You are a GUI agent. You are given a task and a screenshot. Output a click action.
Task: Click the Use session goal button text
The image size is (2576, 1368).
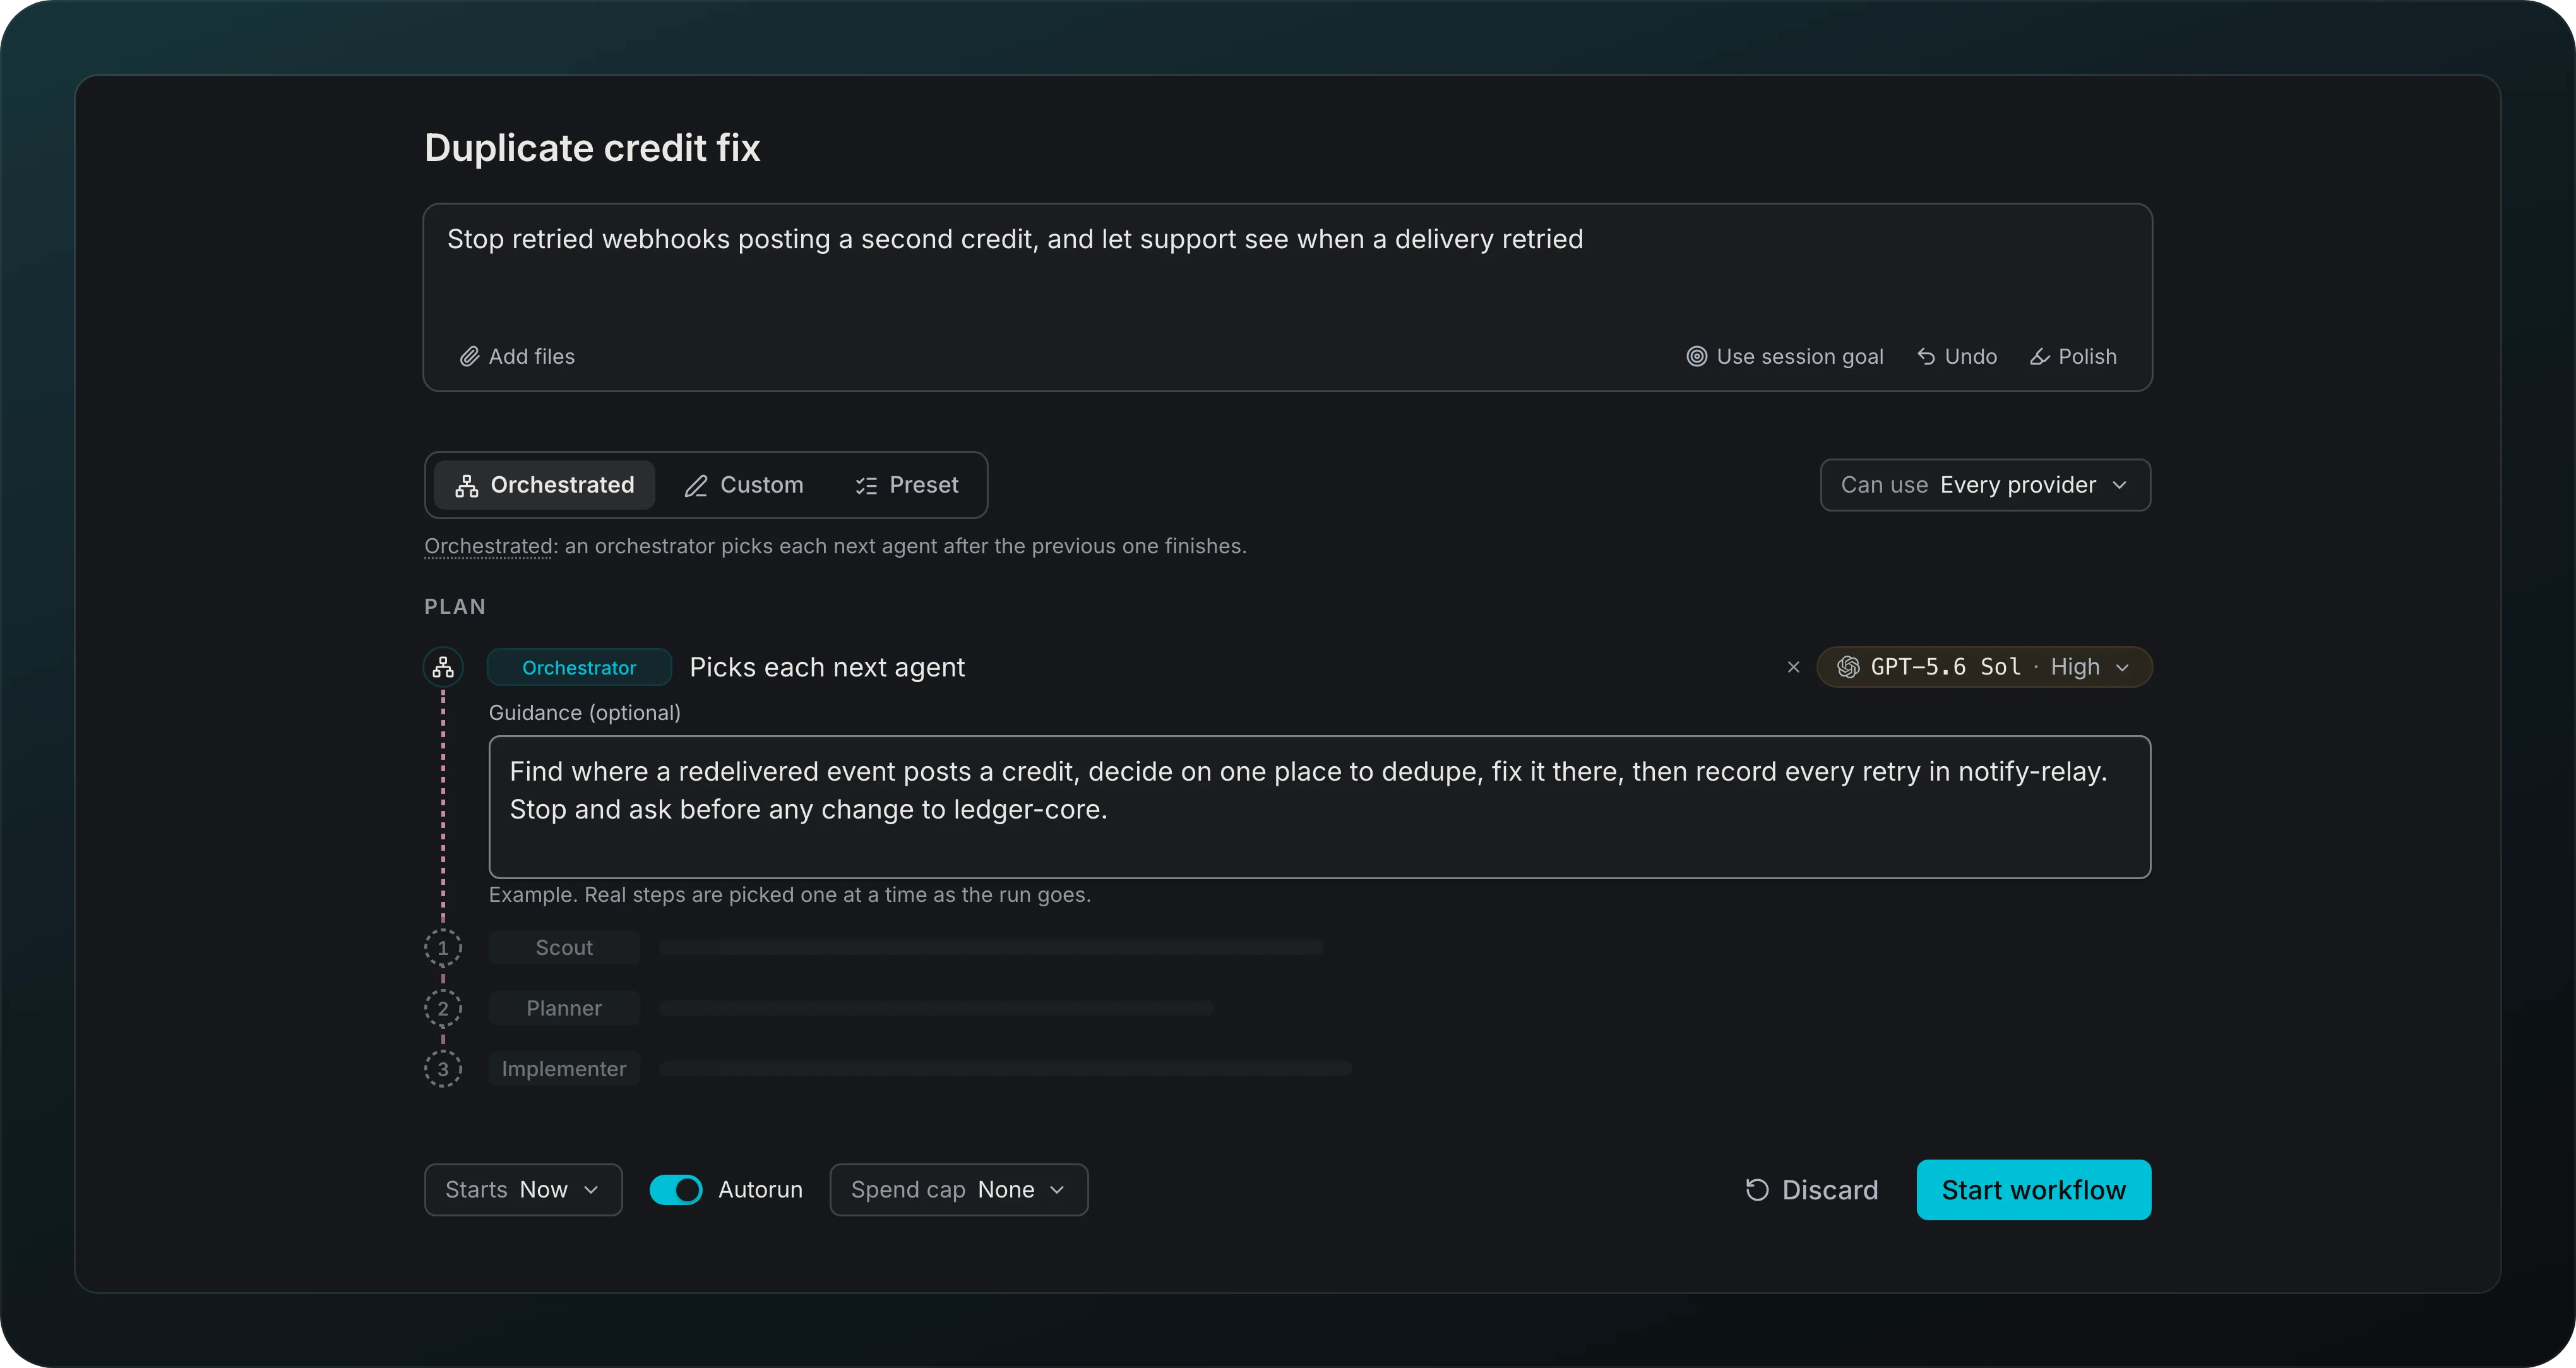tap(1800, 357)
